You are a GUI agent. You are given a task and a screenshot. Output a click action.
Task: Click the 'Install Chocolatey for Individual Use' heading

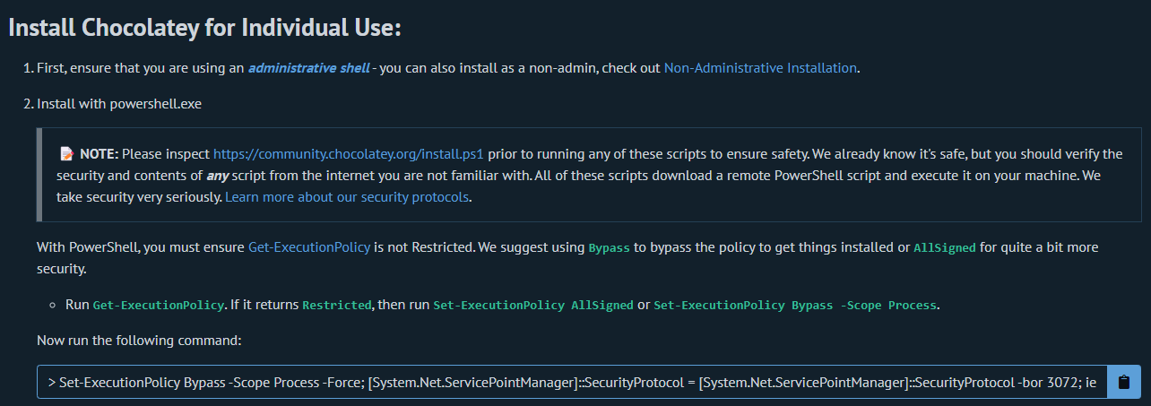coord(204,27)
